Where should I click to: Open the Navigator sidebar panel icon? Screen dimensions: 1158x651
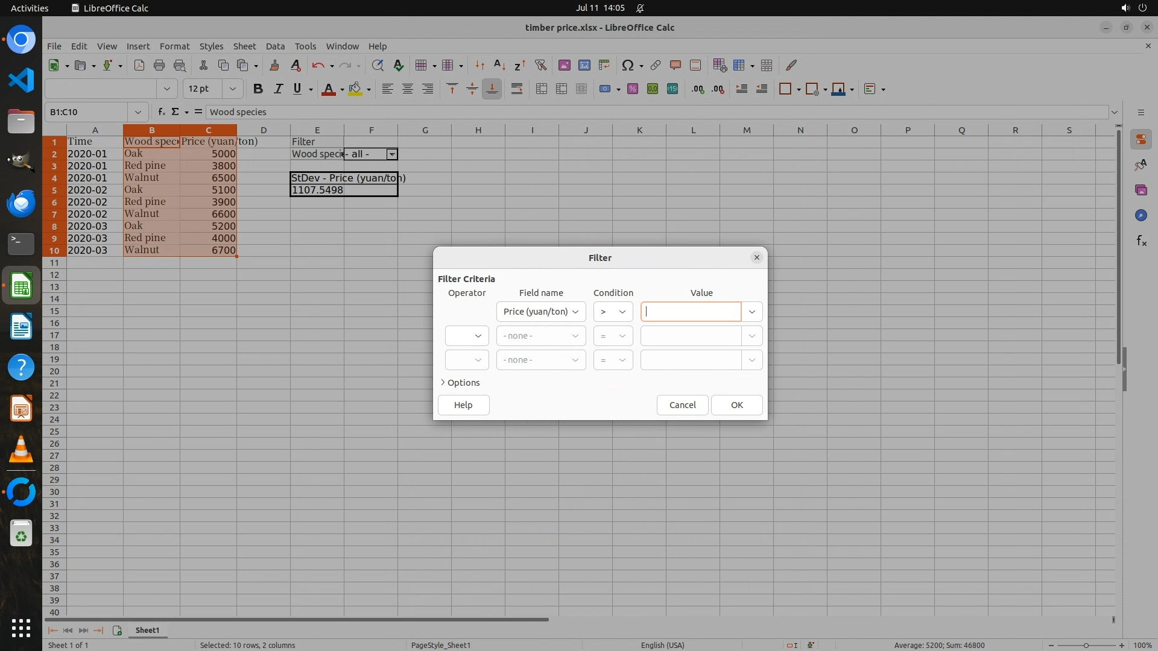(x=1141, y=215)
